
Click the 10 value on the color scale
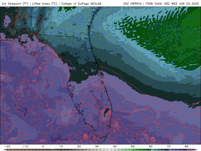[61, 146]
